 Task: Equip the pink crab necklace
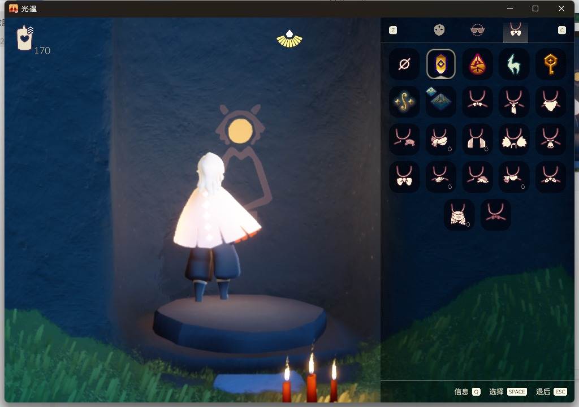(404, 139)
